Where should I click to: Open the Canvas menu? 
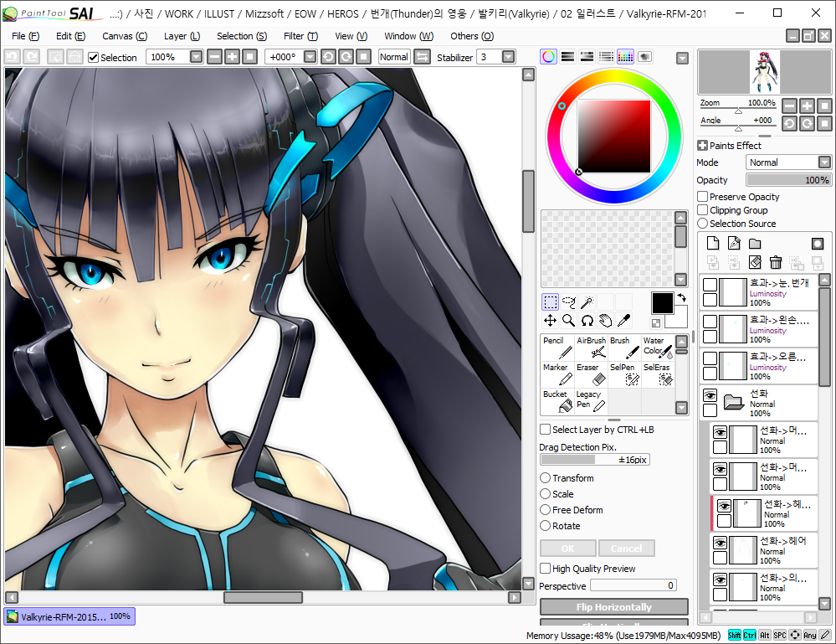tap(125, 36)
